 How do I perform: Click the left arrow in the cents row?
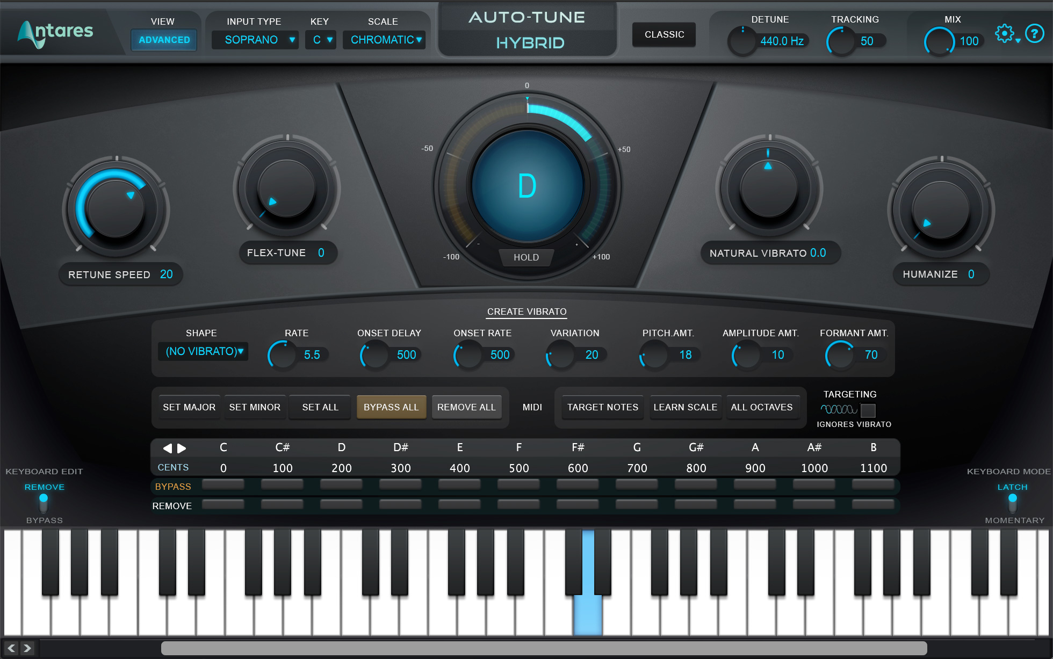point(168,448)
